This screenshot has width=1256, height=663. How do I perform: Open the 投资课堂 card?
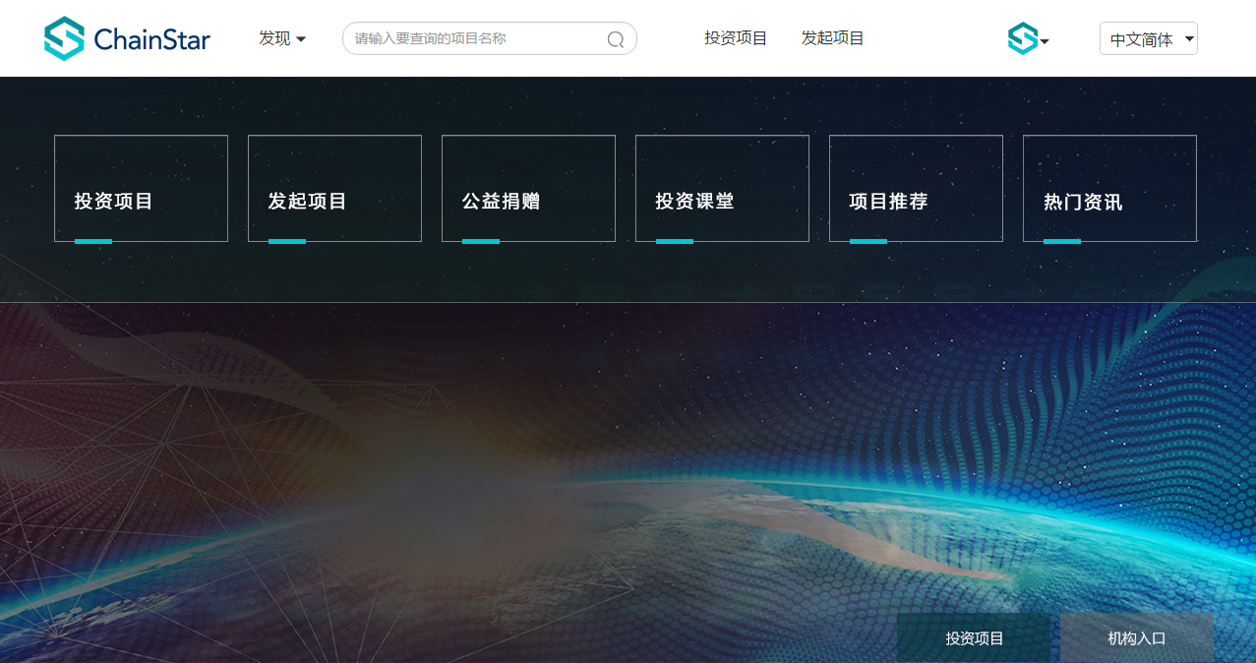point(722,188)
